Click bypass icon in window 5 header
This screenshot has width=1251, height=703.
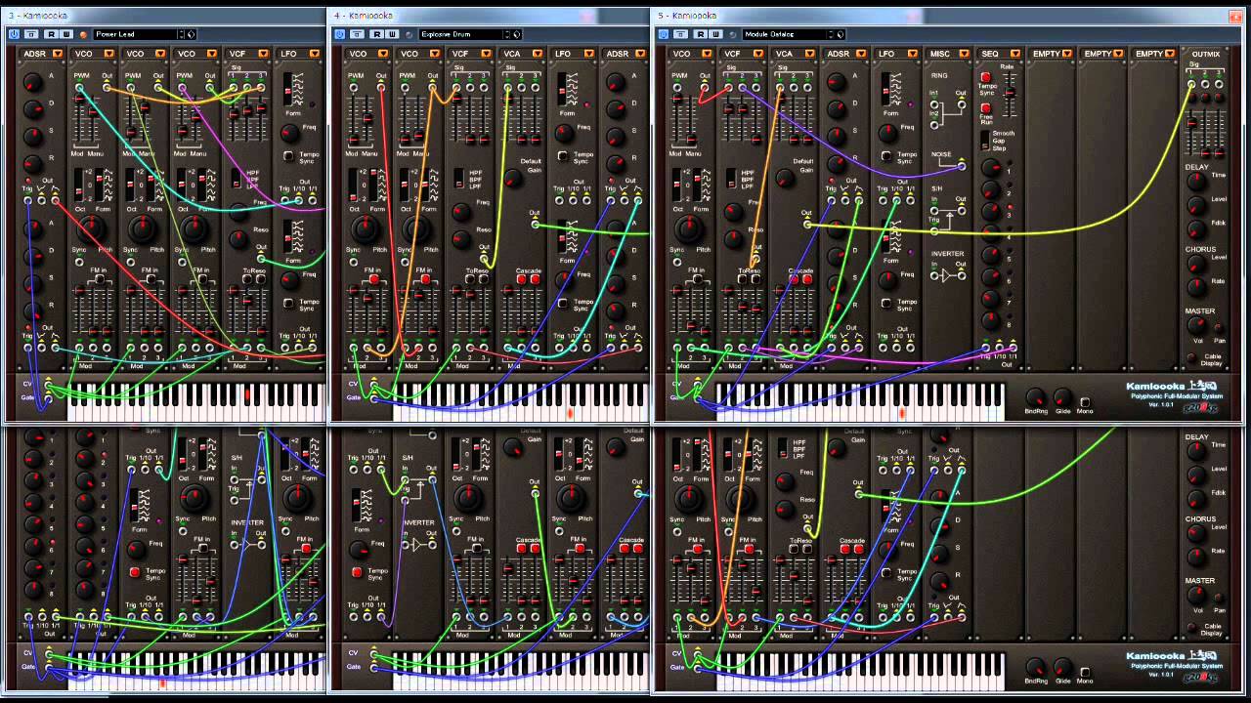click(x=681, y=34)
